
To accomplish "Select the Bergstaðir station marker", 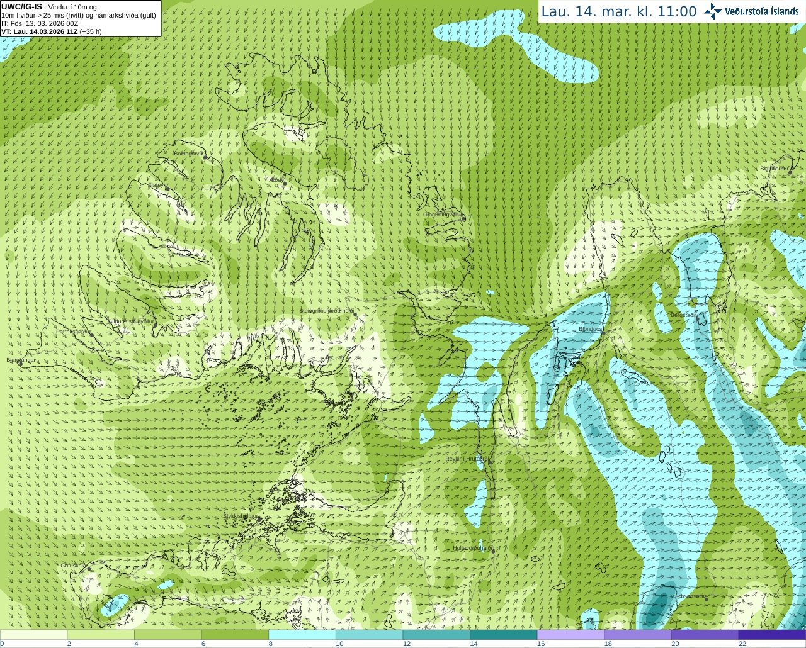I will (x=697, y=318).
